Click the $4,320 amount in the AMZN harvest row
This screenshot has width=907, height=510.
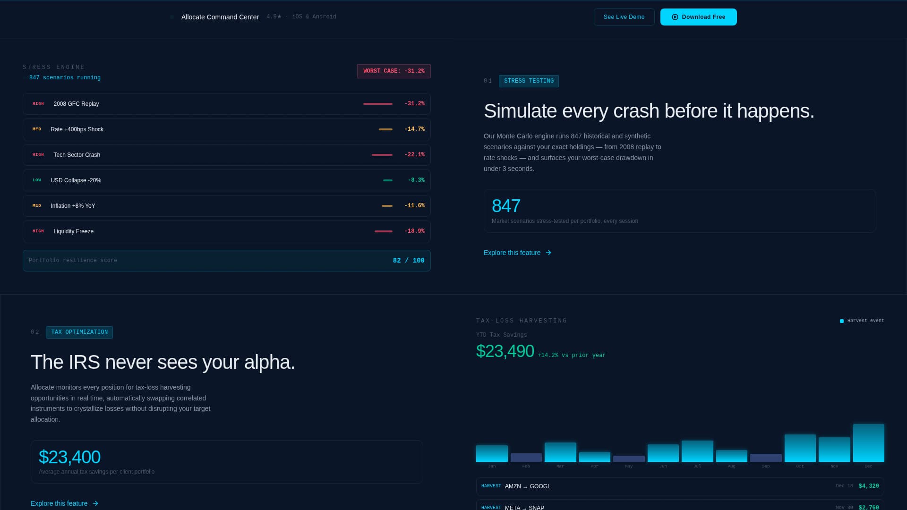coord(868,486)
